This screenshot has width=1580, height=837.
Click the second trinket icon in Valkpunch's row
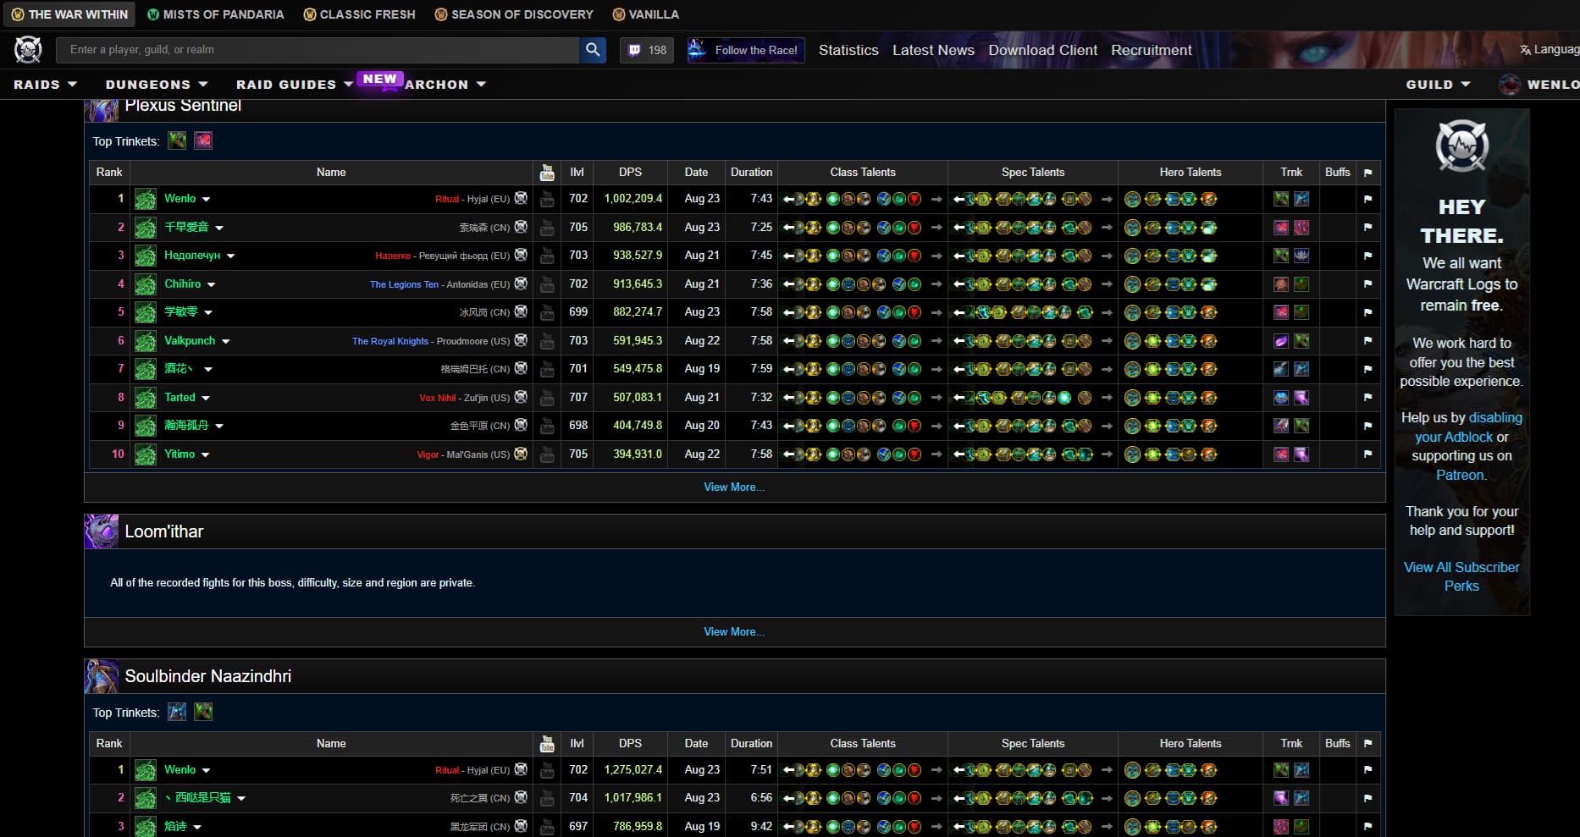coord(1301,341)
